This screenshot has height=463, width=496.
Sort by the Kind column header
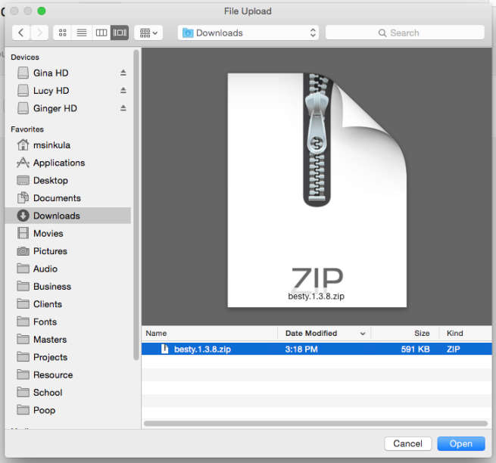click(x=465, y=333)
